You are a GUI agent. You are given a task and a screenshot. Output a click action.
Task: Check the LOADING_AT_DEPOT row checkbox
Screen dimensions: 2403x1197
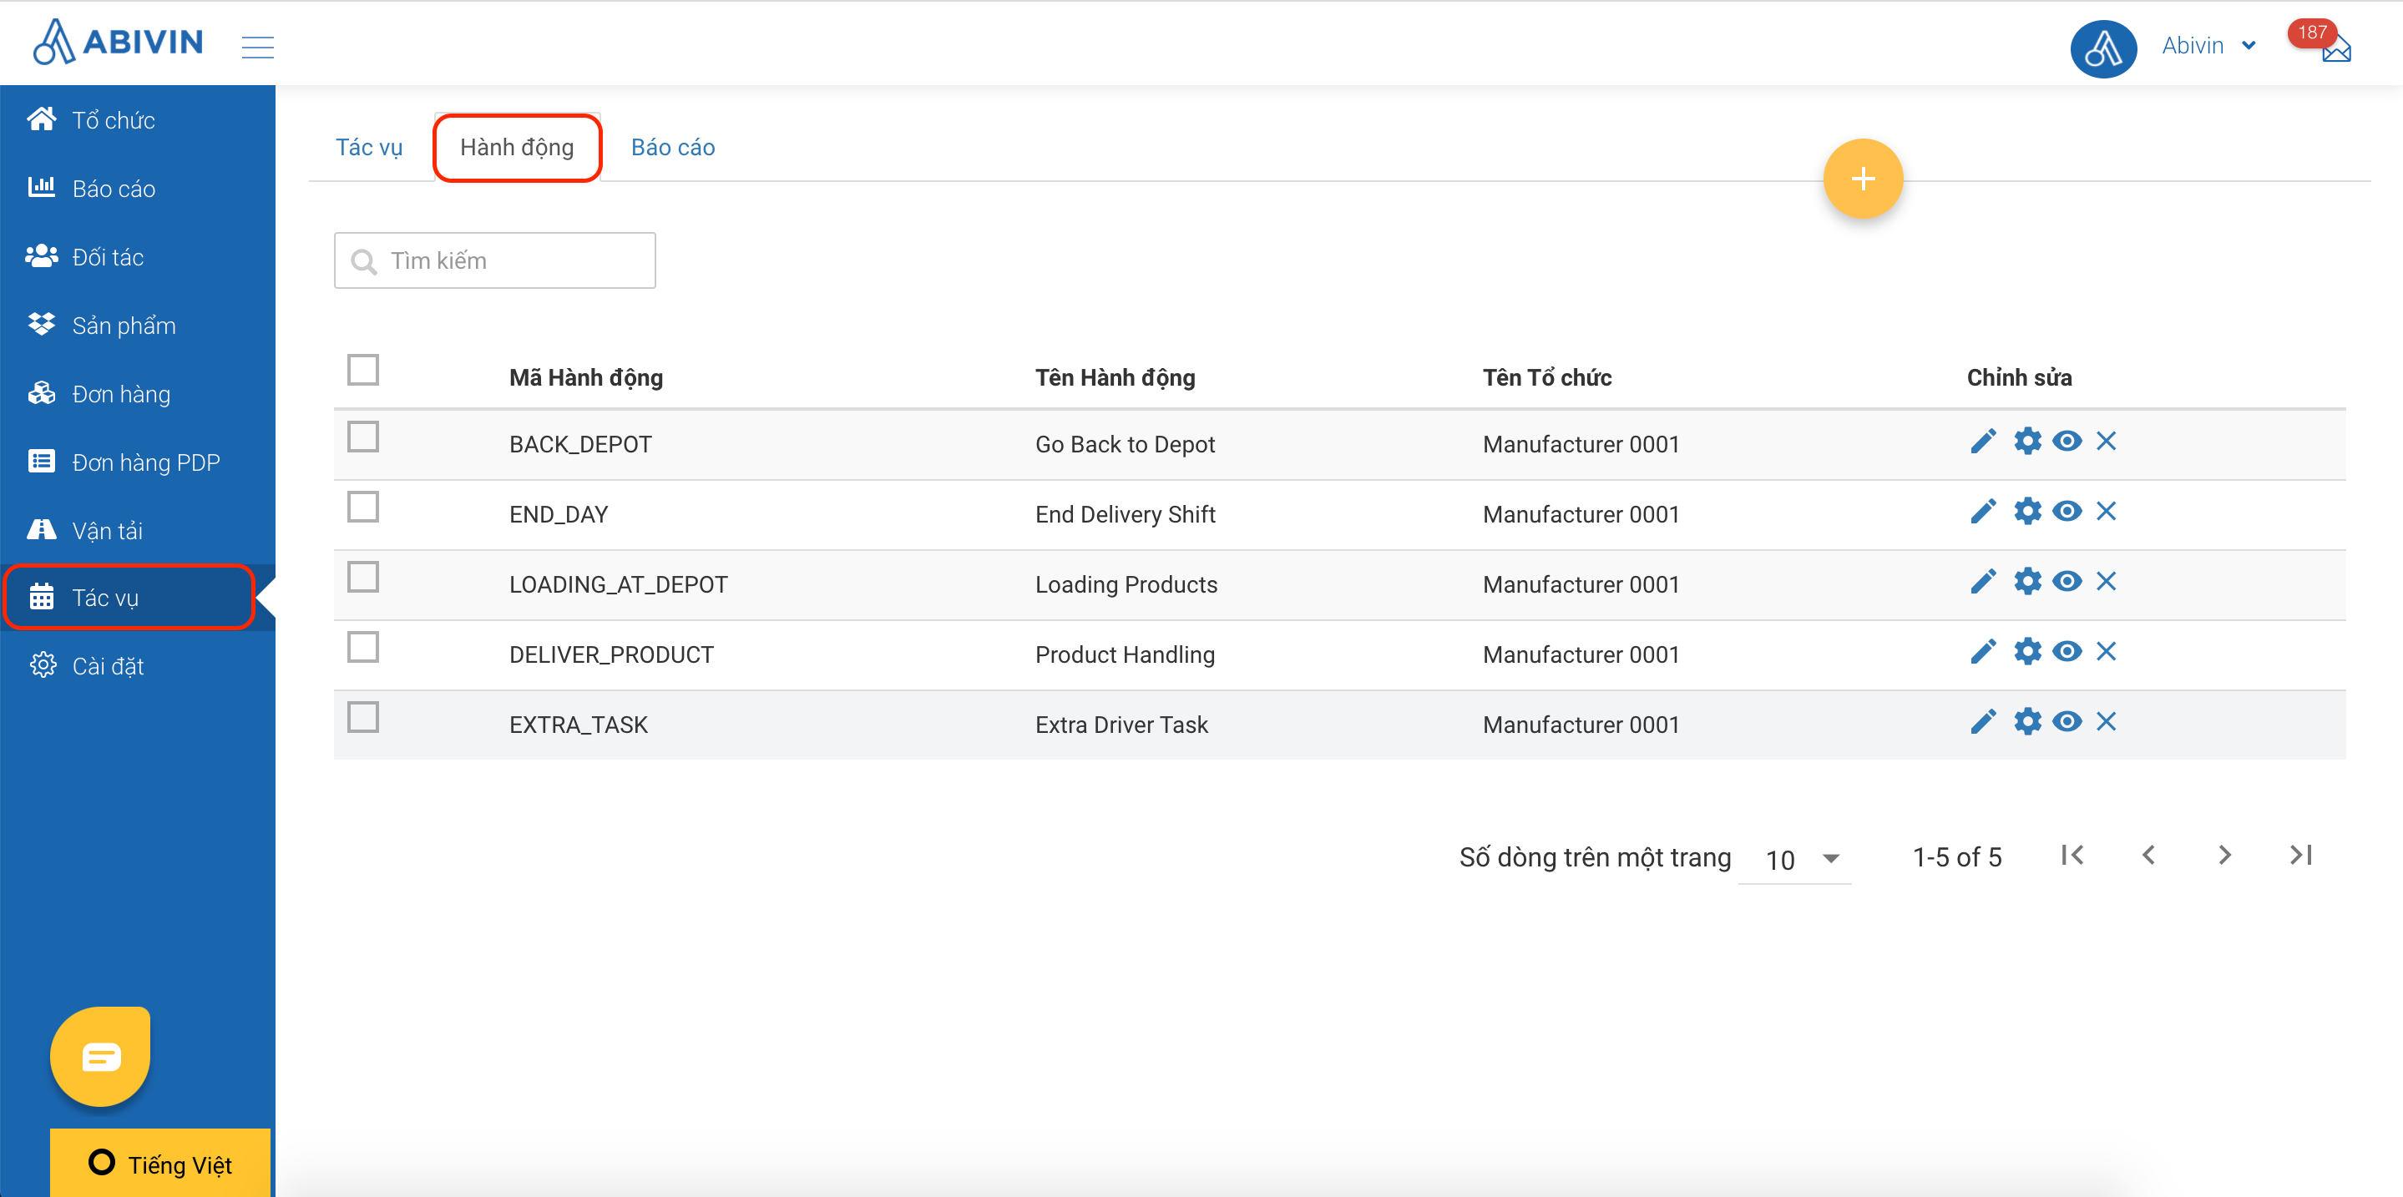(x=363, y=576)
